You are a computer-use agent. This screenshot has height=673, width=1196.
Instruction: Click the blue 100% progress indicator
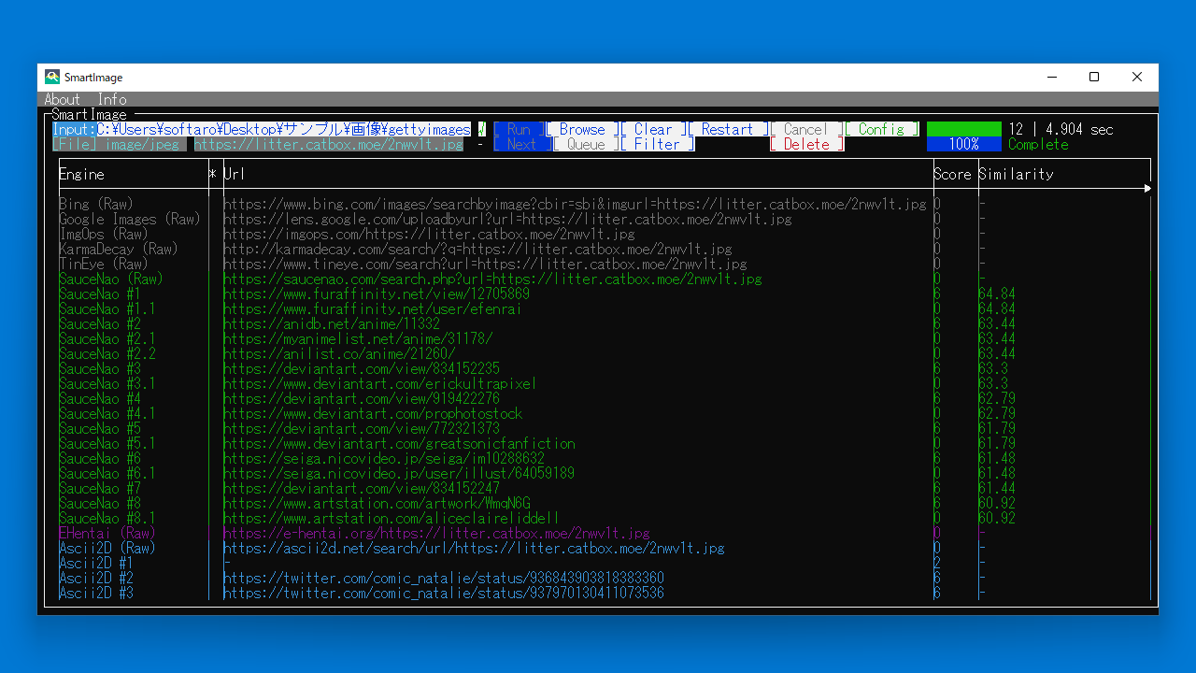pyautogui.click(x=963, y=145)
